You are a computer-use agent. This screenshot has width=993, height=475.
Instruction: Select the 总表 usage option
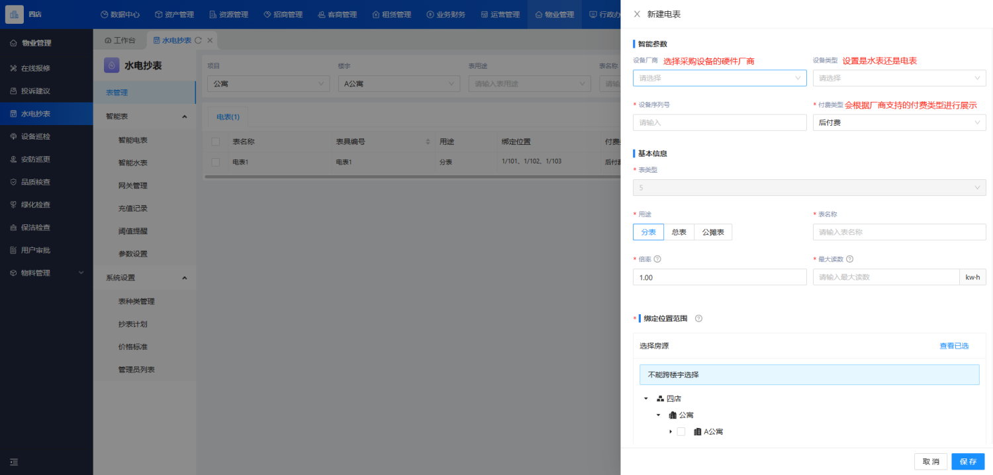(679, 232)
